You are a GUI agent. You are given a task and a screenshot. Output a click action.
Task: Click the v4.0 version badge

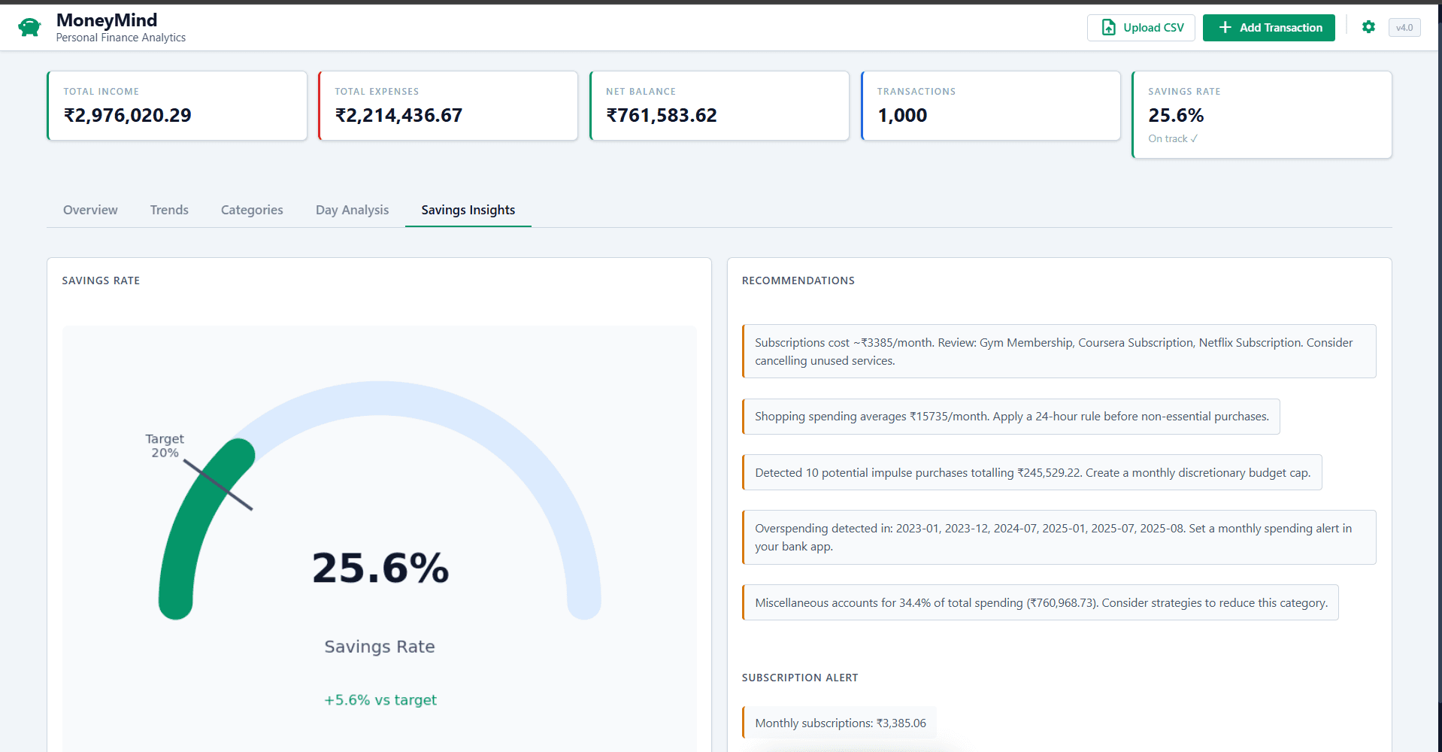(1404, 28)
